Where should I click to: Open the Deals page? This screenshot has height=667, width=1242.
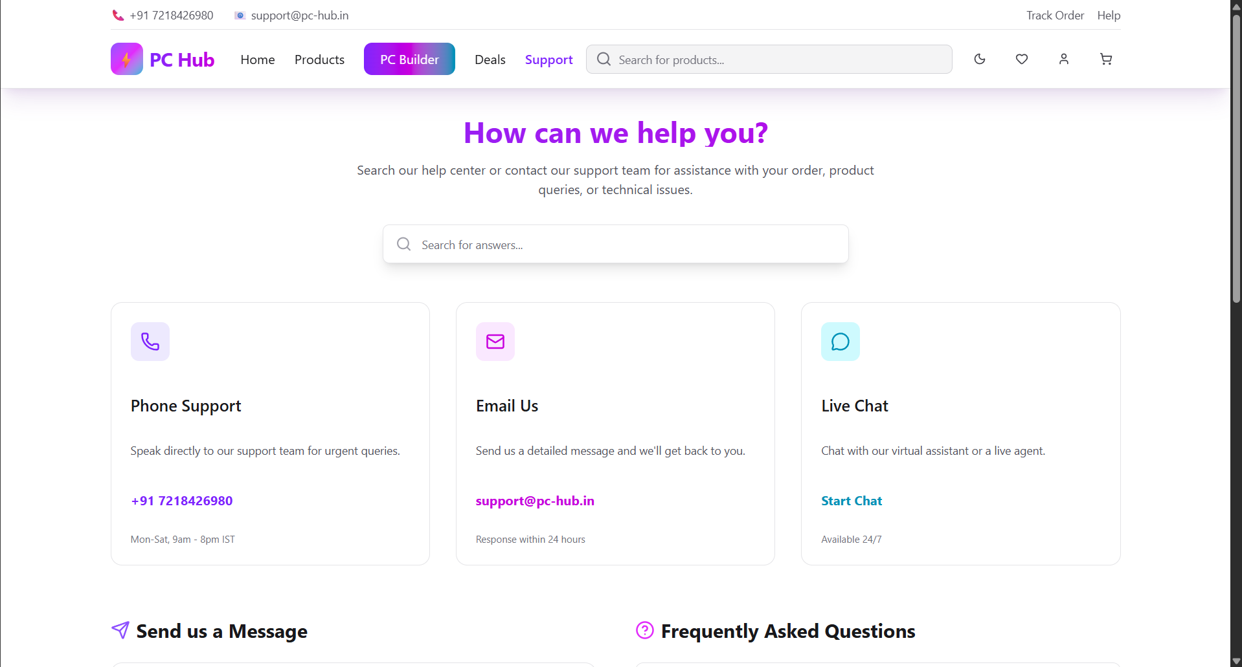click(490, 60)
